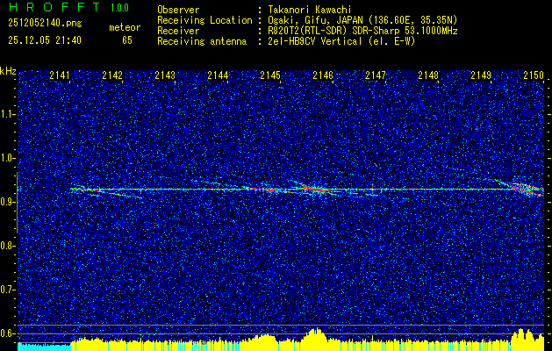Image resolution: width=552 pixels, height=351 pixels.
Task: Click the Receiver label
Action: pos(178,31)
